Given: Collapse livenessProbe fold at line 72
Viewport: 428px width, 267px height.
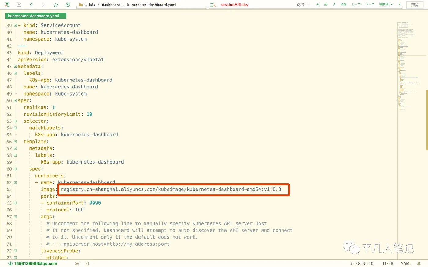Looking at the screenshot, I should point(15,251).
